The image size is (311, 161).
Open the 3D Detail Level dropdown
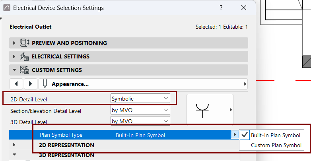tap(140, 121)
